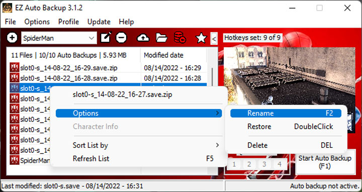This screenshot has width=362, height=192.
Task: Expand Sort List by submenu
Action: tap(139, 145)
